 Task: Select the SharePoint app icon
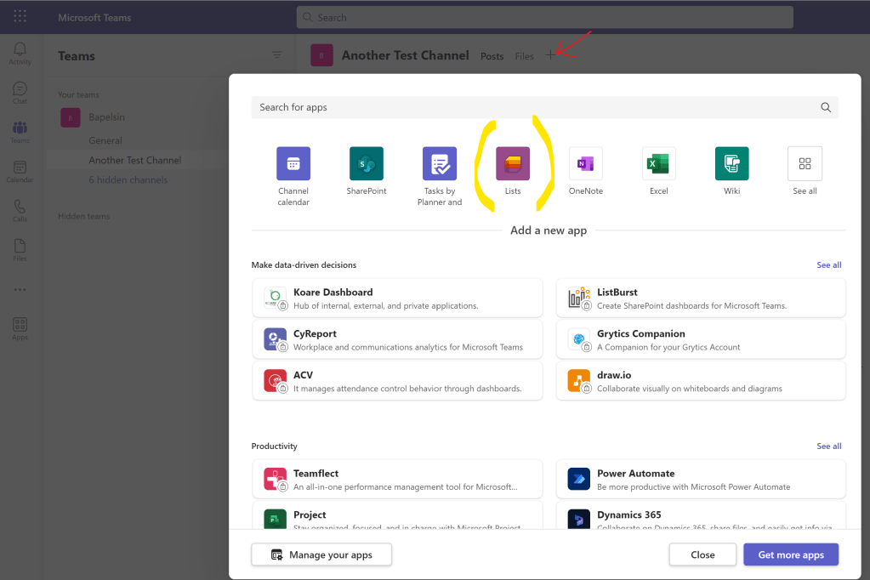coord(367,163)
